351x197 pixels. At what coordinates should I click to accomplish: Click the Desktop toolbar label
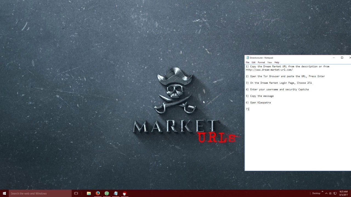click(316, 193)
